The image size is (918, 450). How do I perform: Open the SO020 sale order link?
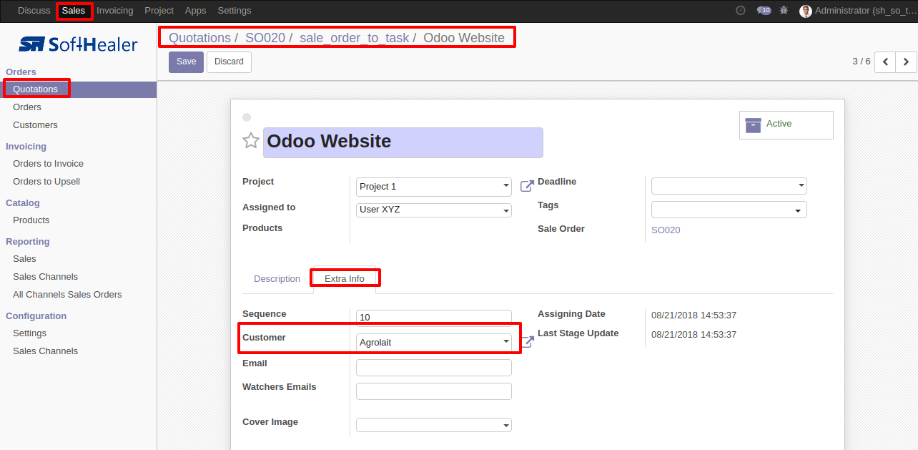[666, 230]
